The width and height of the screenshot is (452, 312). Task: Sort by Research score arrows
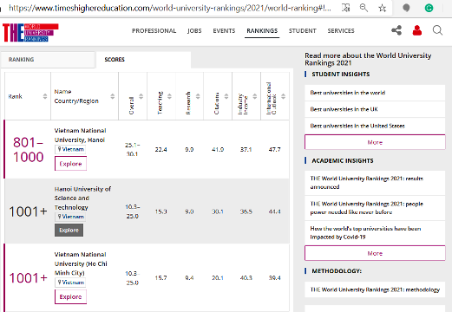coord(198,96)
